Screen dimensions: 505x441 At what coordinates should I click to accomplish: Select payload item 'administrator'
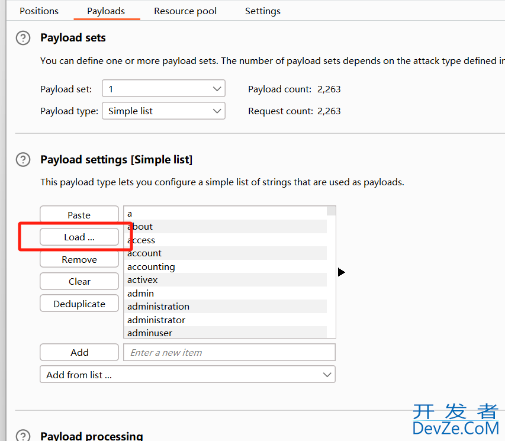pyautogui.click(x=226, y=320)
